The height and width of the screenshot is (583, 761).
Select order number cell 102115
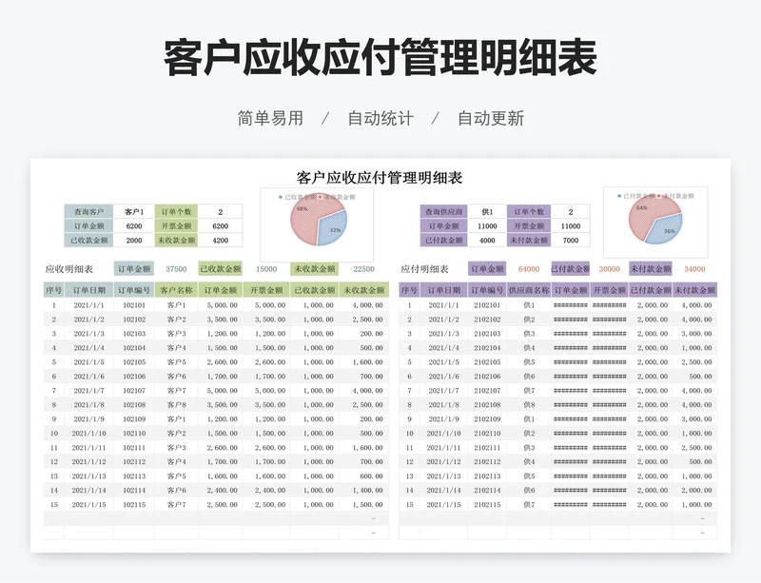(134, 505)
